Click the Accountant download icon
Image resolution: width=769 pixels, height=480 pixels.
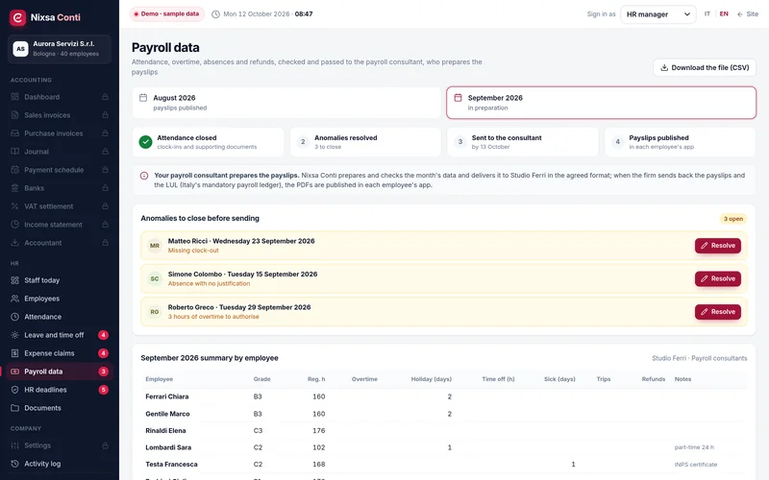14,243
